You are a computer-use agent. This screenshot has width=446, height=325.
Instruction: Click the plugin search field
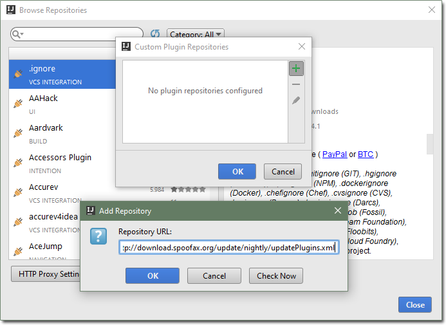[x=77, y=34]
